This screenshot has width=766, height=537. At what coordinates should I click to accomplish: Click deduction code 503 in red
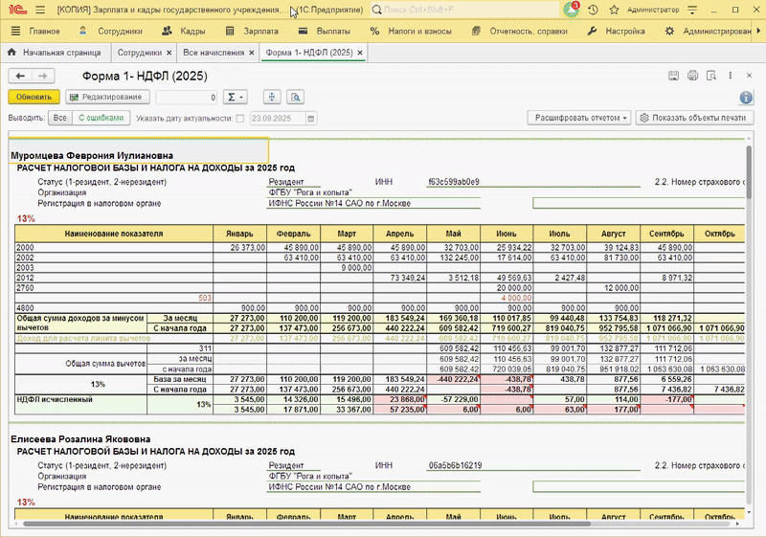(x=205, y=298)
